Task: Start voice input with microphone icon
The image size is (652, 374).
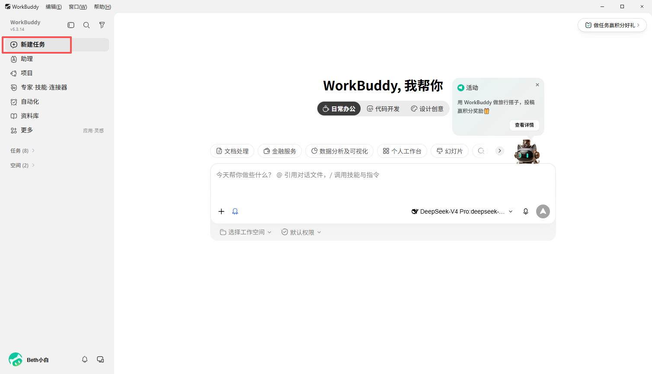Action: coord(526,211)
